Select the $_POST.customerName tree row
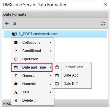 tap(55, 34)
